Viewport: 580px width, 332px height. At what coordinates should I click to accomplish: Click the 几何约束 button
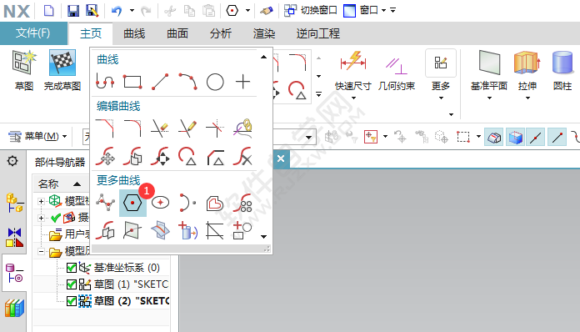click(397, 70)
